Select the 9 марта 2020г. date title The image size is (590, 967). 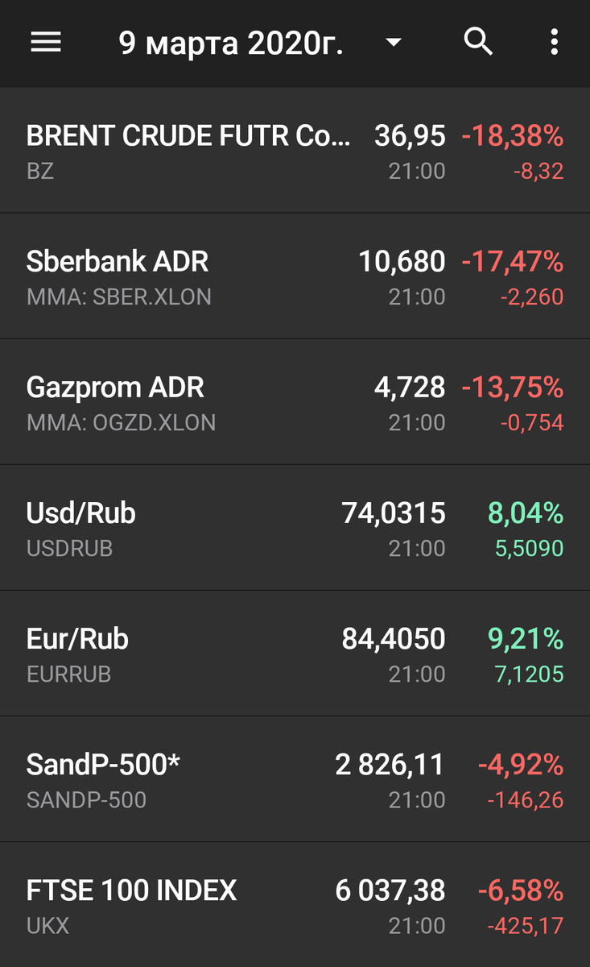pyautogui.click(x=231, y=43)
